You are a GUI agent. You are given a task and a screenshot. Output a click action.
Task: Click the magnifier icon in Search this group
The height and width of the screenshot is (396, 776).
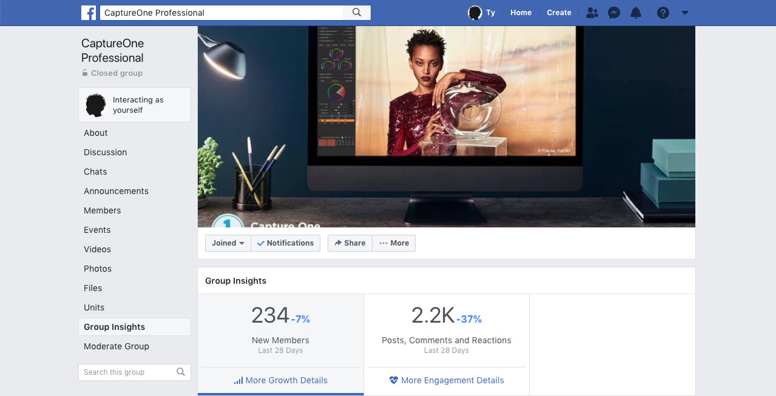(181, 372)
